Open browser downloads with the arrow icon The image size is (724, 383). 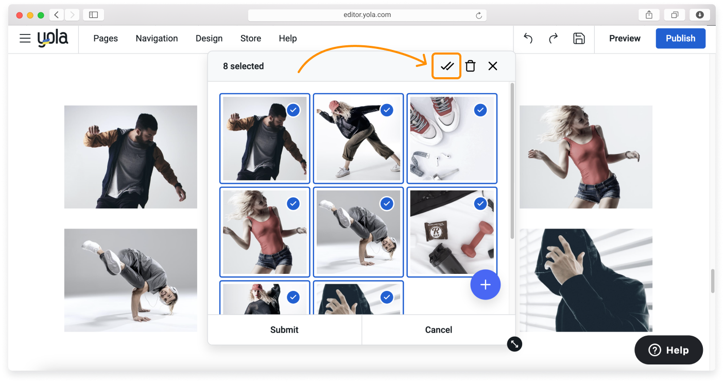tap(699, 14)
